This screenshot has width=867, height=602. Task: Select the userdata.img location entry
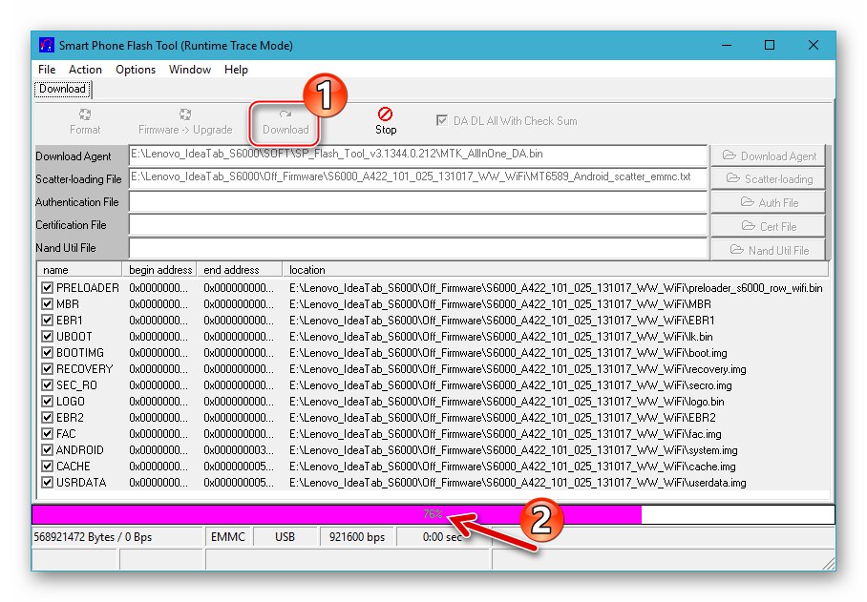pyautogui.click(x=518, y=483)
